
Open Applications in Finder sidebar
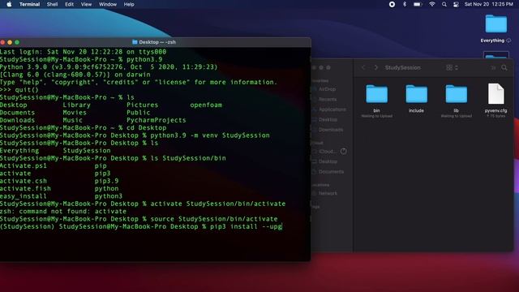[332, 109]
